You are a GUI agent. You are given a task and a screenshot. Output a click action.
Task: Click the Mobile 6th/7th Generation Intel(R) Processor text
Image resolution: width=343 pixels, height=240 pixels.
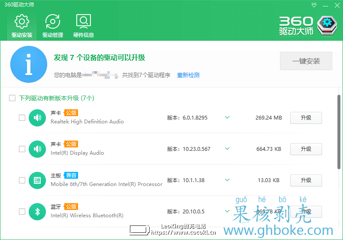(106, 184)
